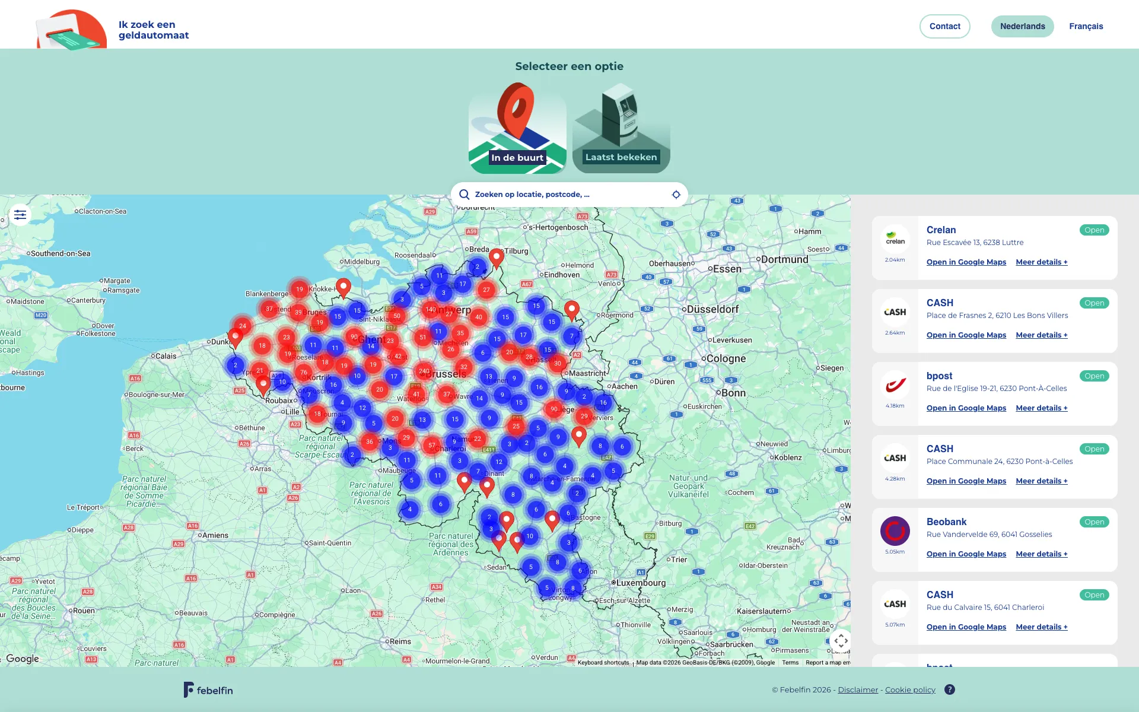Open the Contact page
The image size is (1139, 712).
pyautogui.click(x=945, y=26)
